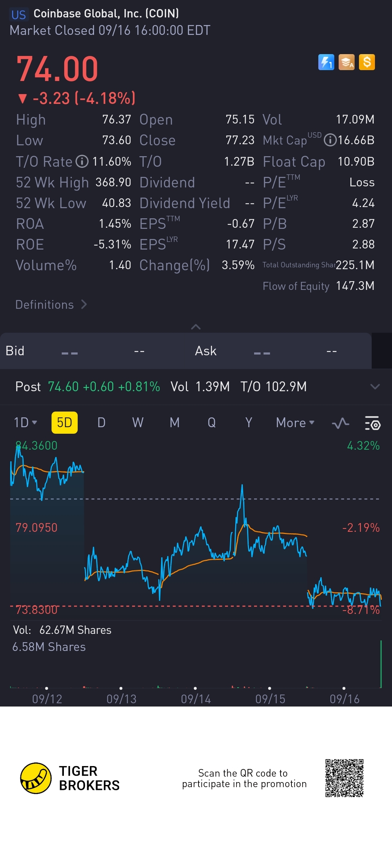
Task: Tap the ROA value 1.45%
Action: coord(115,223)
